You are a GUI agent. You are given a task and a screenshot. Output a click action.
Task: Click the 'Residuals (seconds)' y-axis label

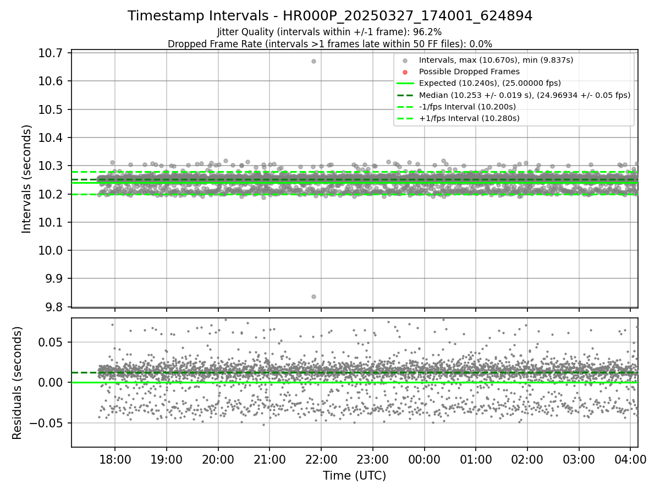[x=17, y=383]
